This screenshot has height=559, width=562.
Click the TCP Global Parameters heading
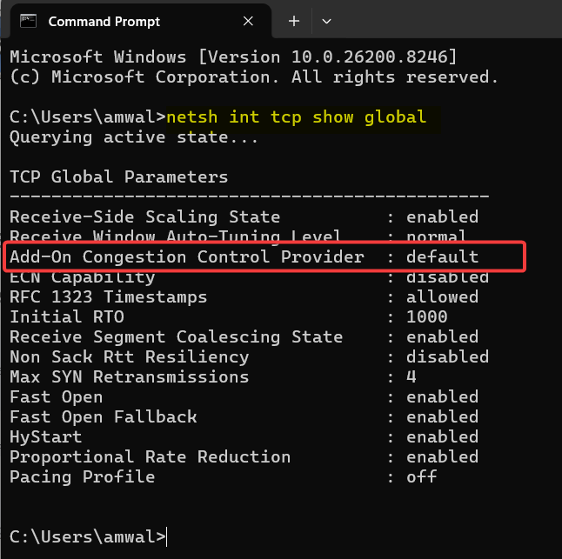coord(118,176)
